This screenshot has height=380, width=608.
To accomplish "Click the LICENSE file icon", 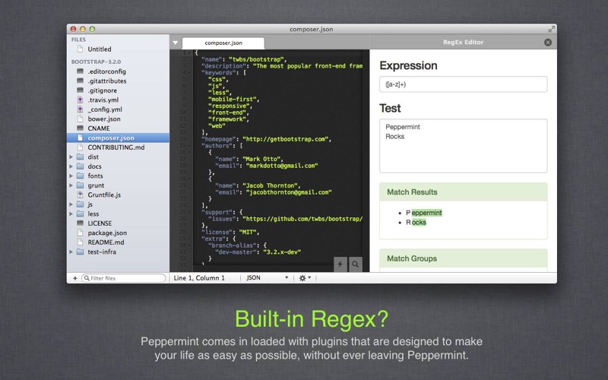I will 81,223.
